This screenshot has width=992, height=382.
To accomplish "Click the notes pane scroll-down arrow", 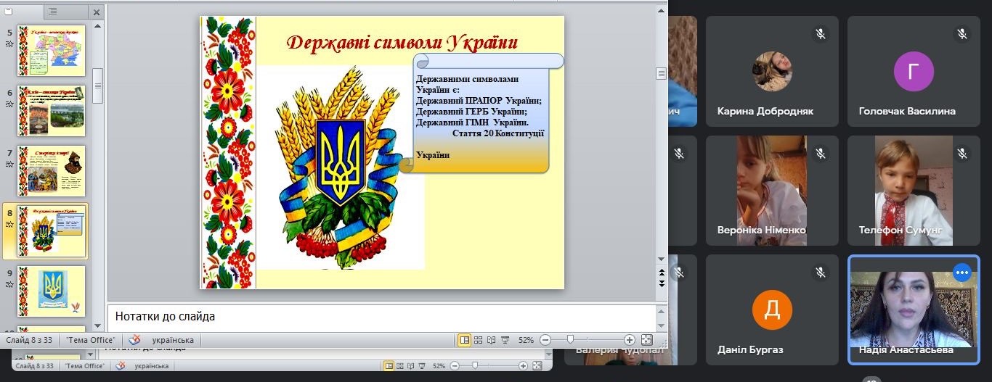I will (661, 326).
